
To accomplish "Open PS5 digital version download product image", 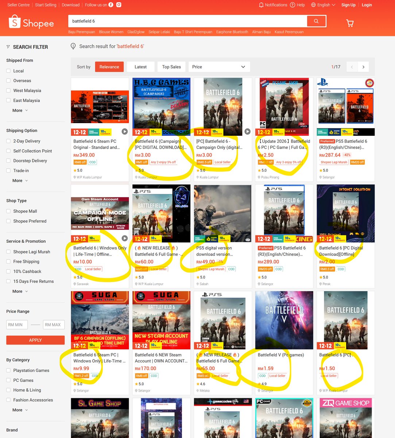I will tap(223, 213).
